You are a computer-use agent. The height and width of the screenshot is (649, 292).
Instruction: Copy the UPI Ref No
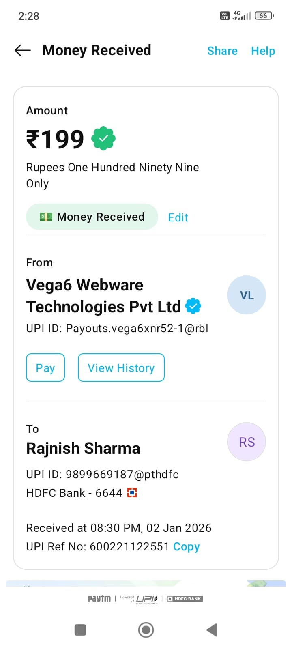click(x=186, y=547)
